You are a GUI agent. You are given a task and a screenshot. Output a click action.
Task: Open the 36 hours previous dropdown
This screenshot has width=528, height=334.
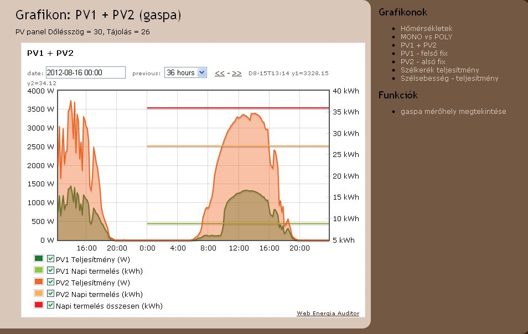(185, 72)
